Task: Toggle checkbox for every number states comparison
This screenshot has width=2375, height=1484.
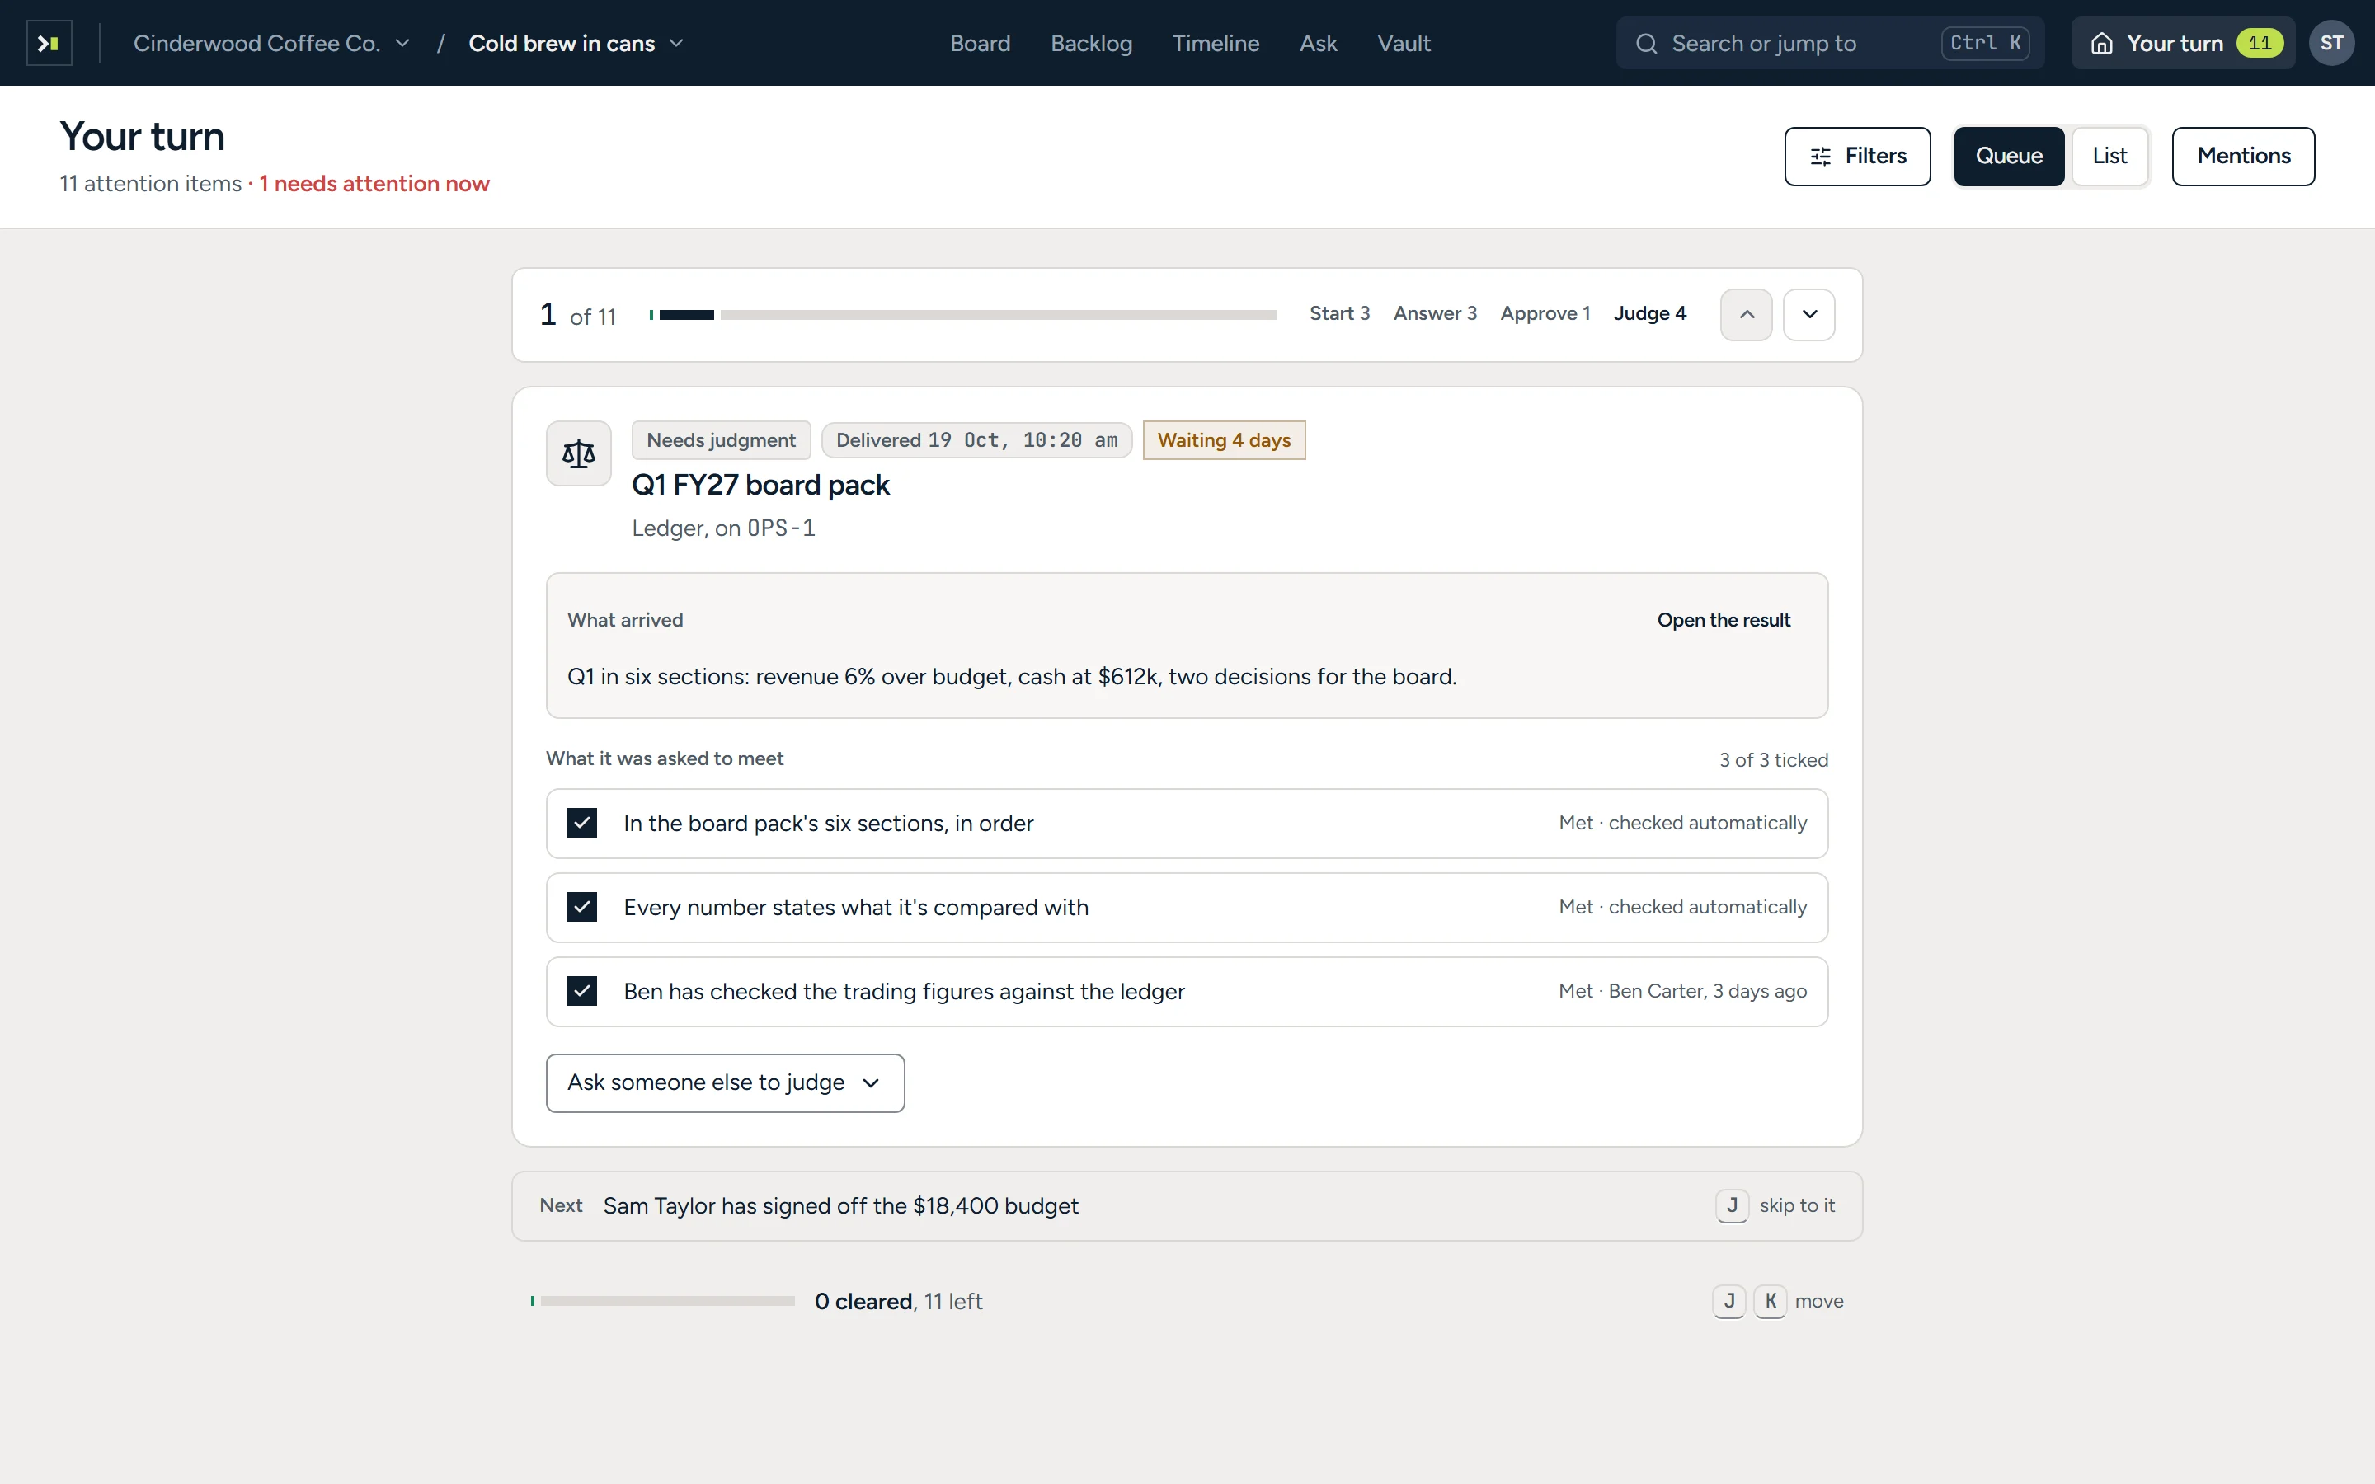Action: pos(582,907)
